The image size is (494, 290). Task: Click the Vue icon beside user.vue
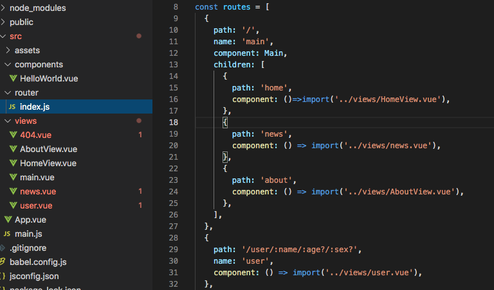click(14, 205)
